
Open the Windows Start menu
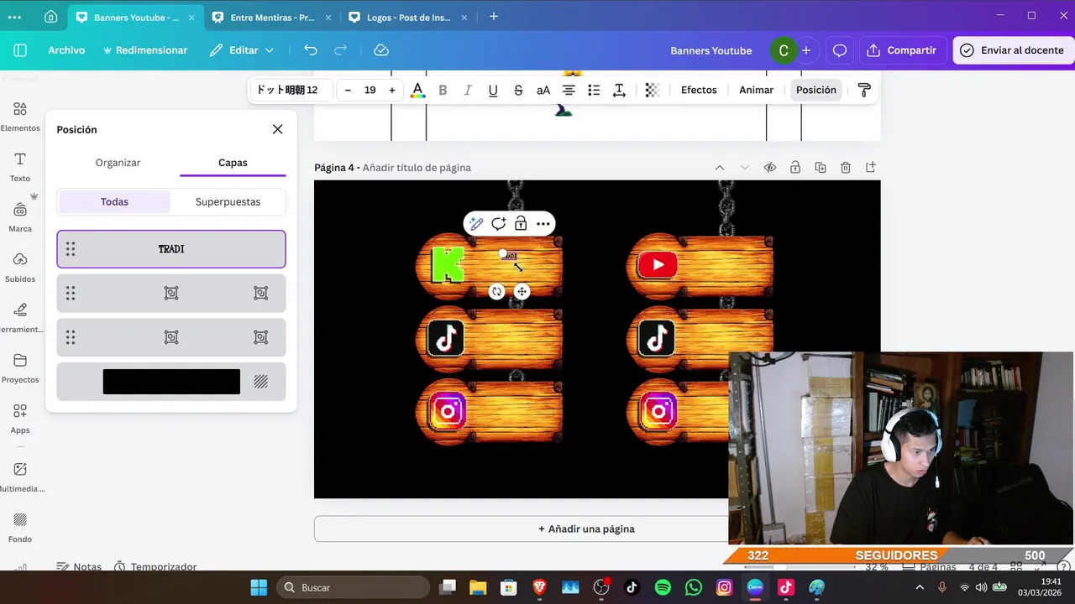259,587
